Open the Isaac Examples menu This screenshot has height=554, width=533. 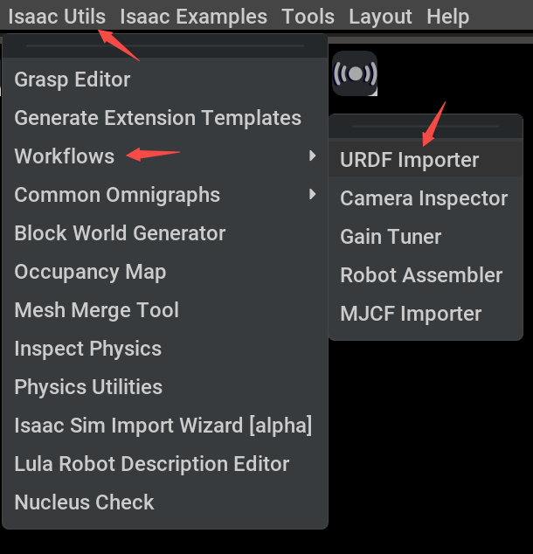194,17
